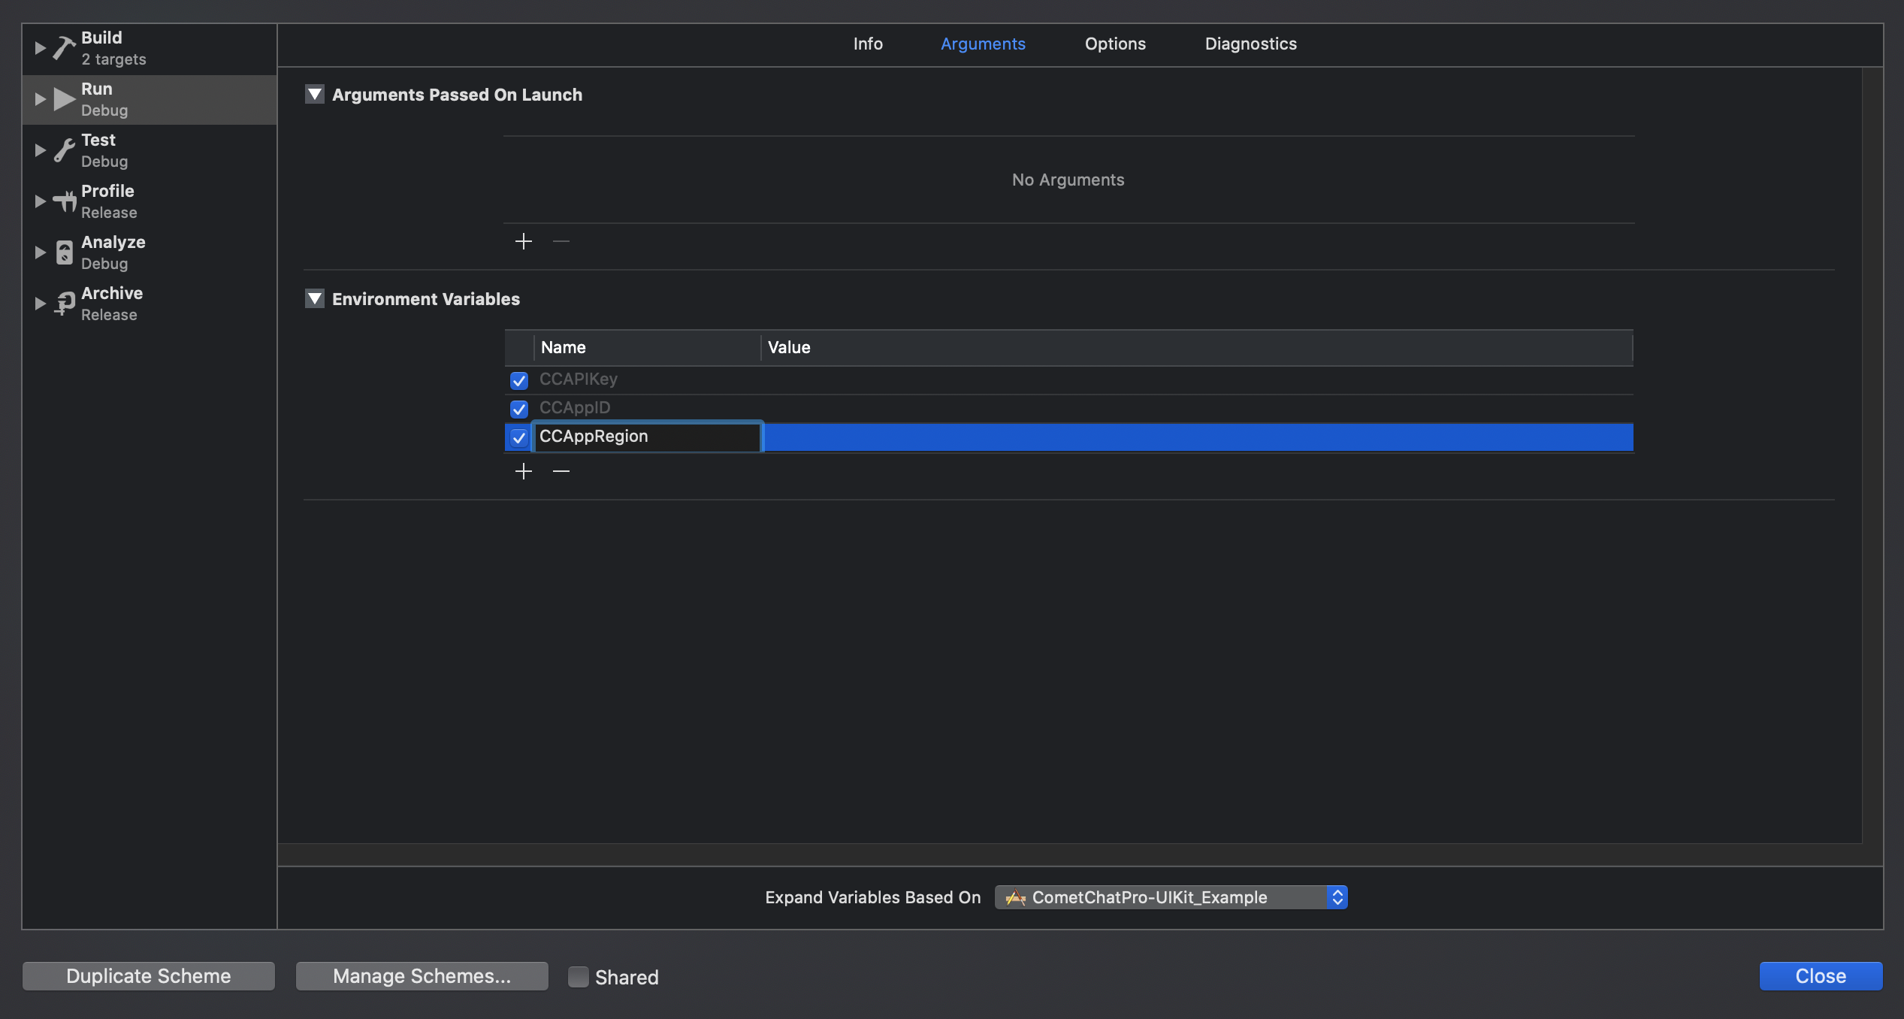1904x1019 pixels.
Task: Uncheck the CCAPIKey variable checkbox
Action: tap(519, 380)
